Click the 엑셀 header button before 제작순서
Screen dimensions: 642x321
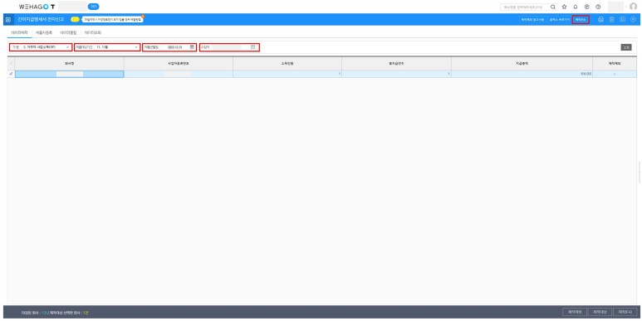point(559,20)
